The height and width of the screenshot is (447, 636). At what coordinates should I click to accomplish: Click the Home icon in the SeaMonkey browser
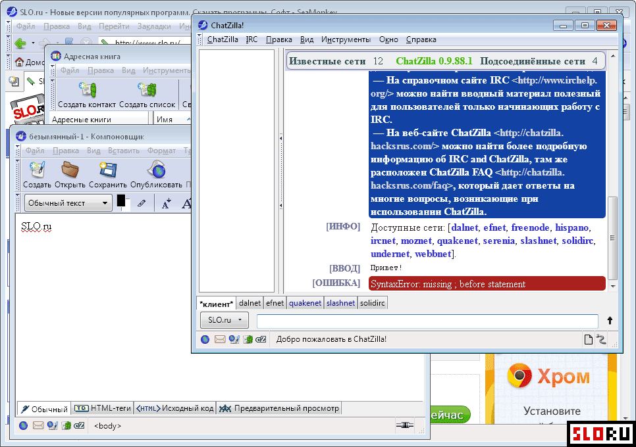point(19,62)
